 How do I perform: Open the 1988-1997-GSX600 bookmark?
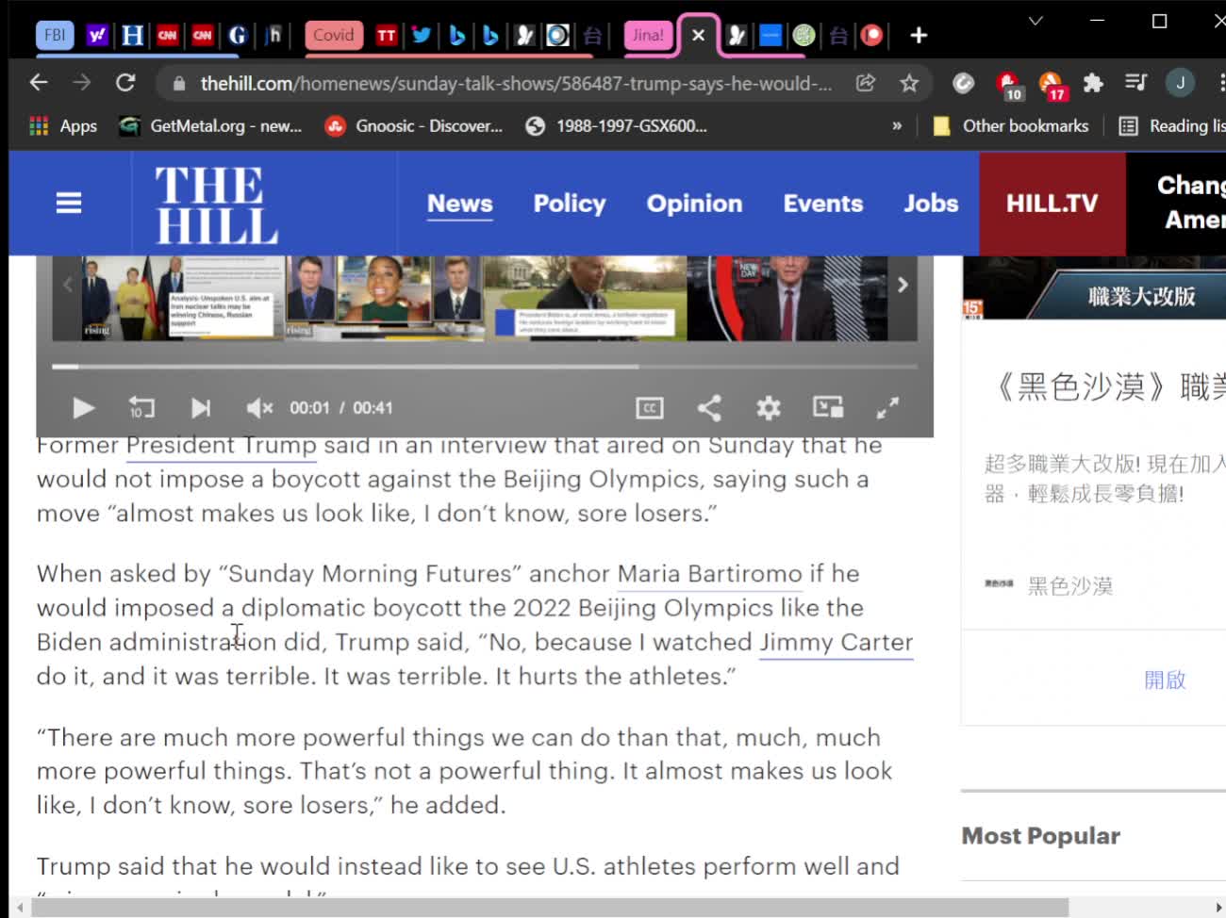[616, 126]
